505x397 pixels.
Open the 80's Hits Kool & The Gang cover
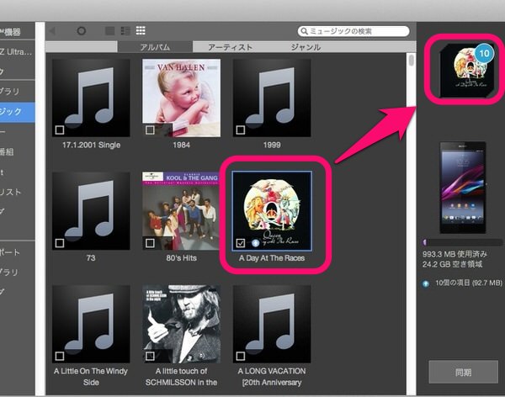[181, 211]
